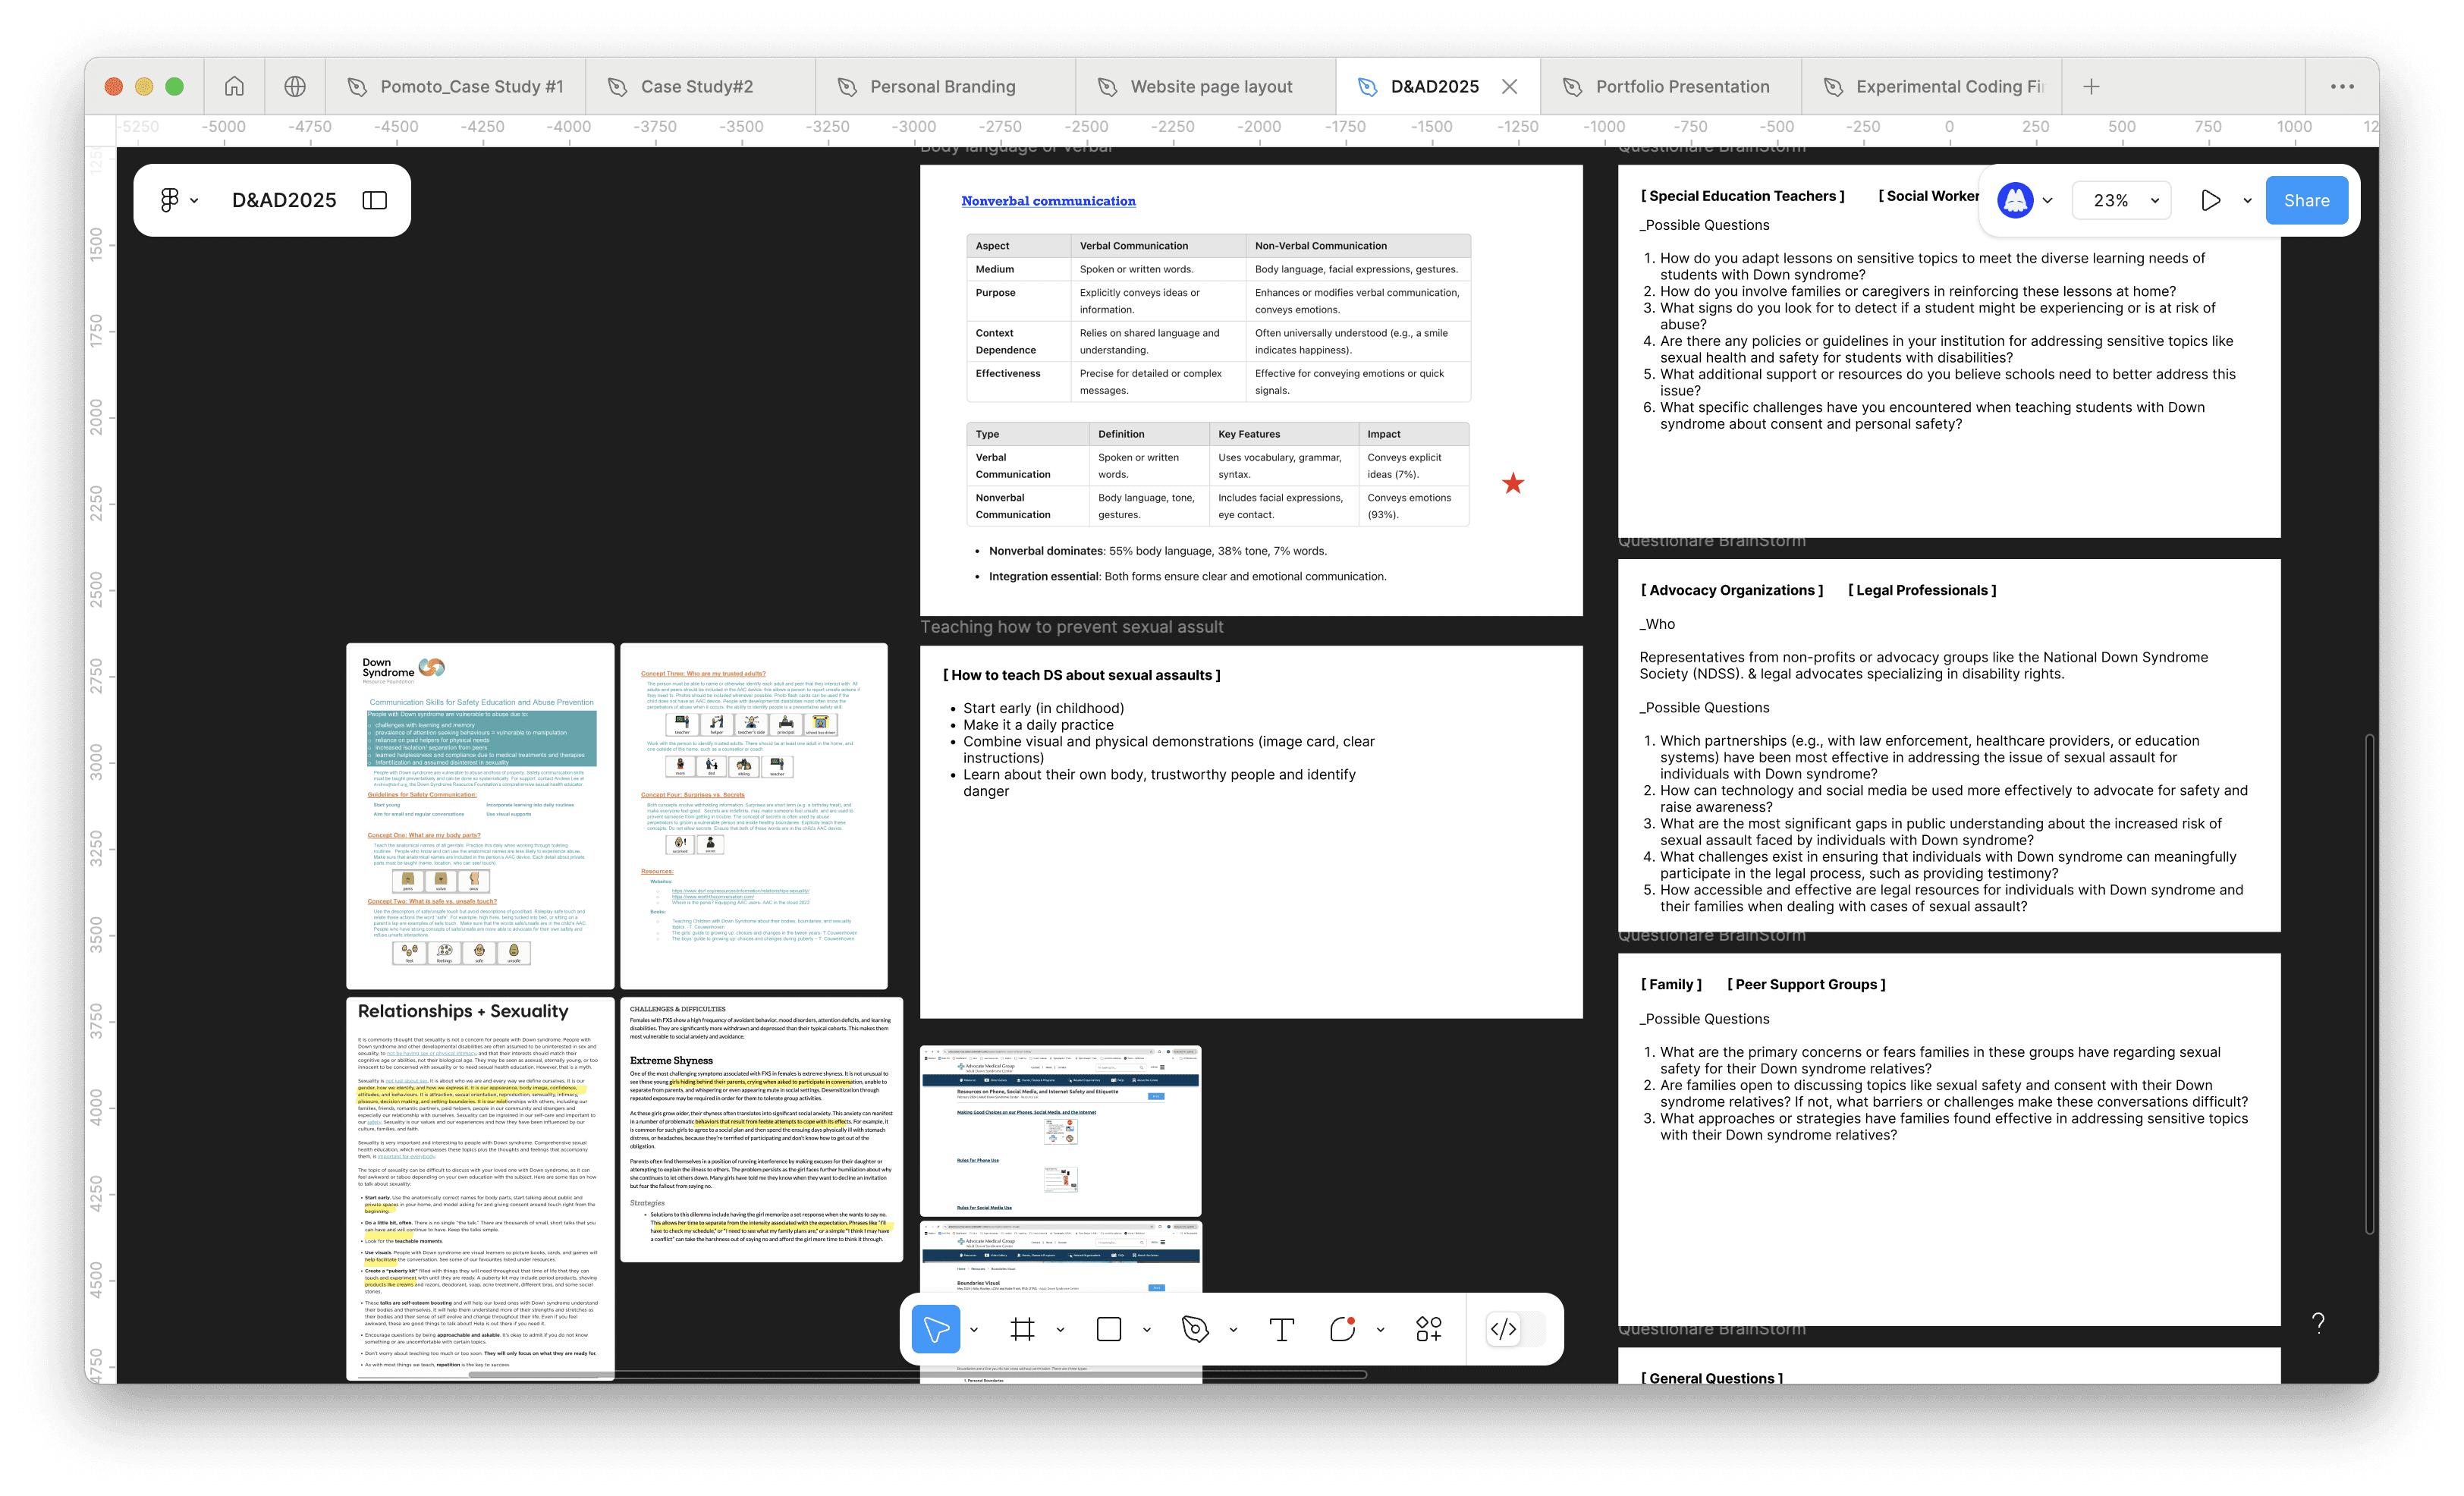Switch to Experimental Coding tab
Screen dimensions: 2464x1496
[1932, 87]
